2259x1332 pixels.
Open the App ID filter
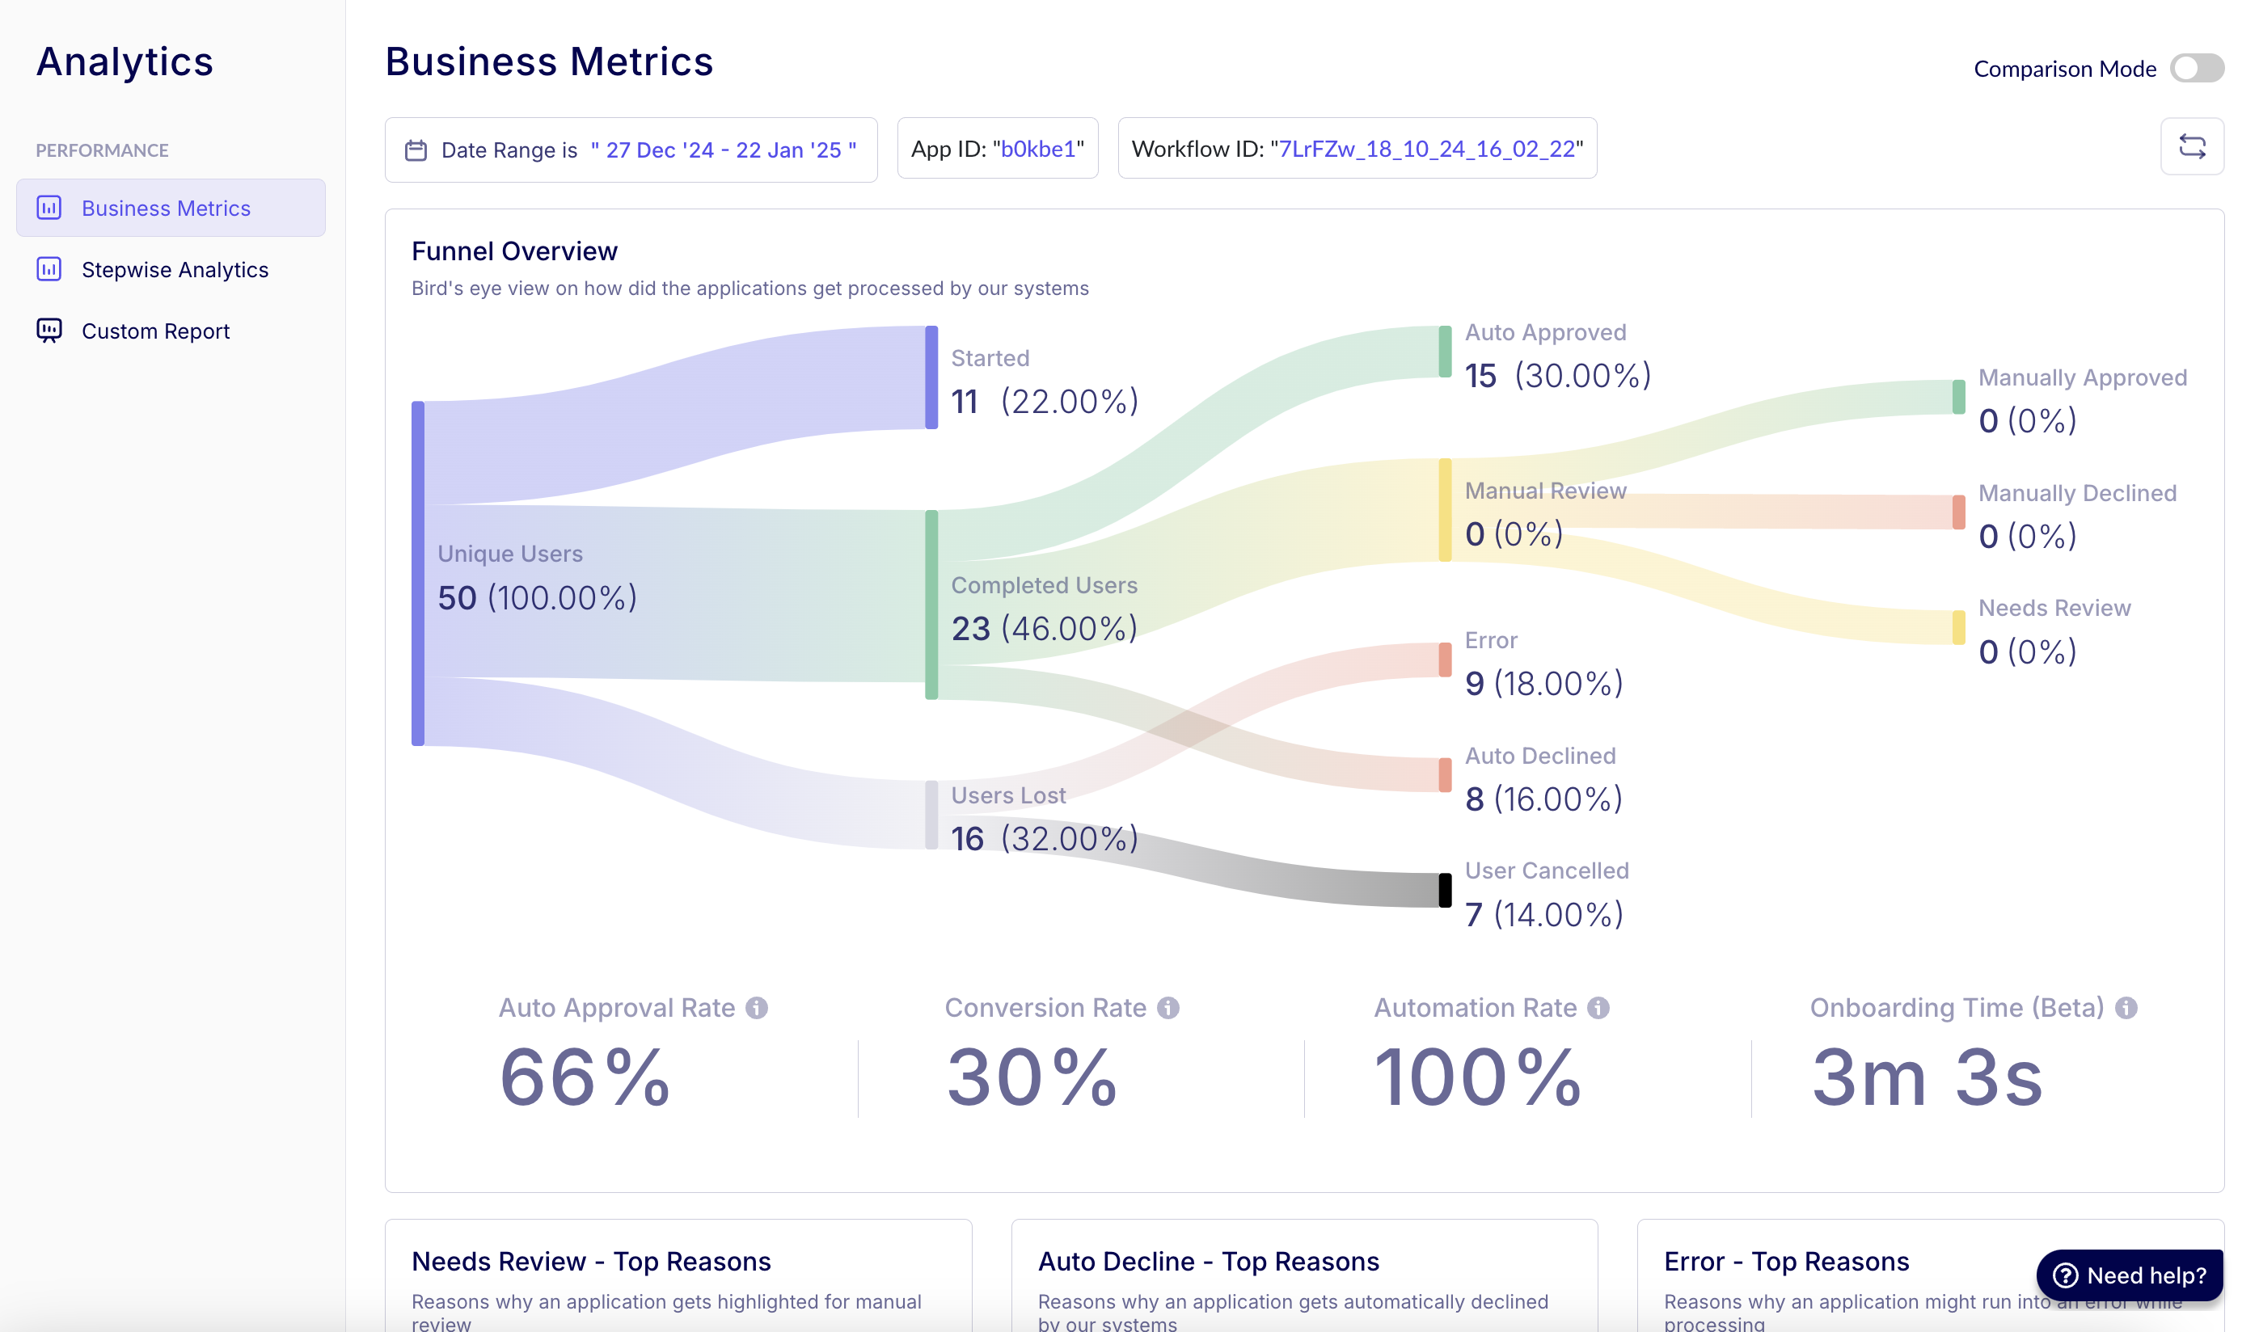[x=998, y=148]
